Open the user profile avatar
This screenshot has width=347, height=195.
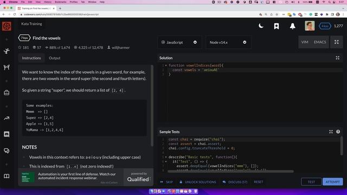point(310,26)
